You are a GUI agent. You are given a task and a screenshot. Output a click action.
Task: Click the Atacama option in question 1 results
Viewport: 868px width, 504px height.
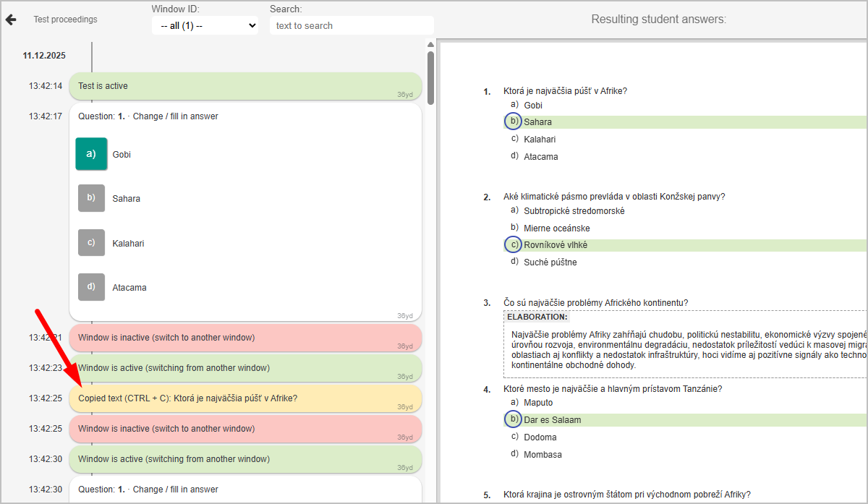(x=540, y=156)
